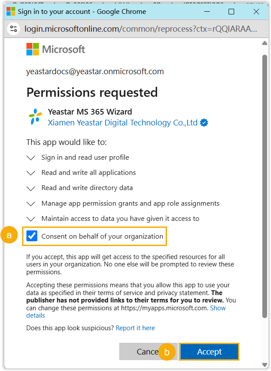The width and height of the screenshot is (271, 371).
Task: Expand Maintain access to data permission
Action: pyautogui.click(x=31, y=219)
